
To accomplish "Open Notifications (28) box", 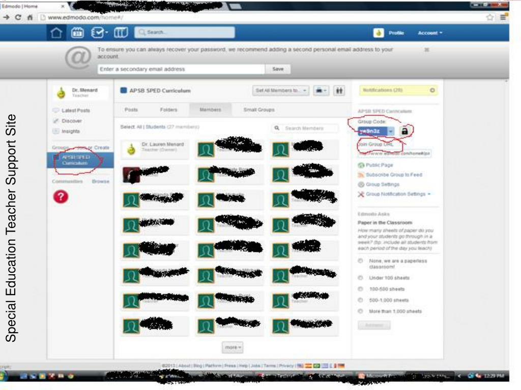I will tap(398, 90).
